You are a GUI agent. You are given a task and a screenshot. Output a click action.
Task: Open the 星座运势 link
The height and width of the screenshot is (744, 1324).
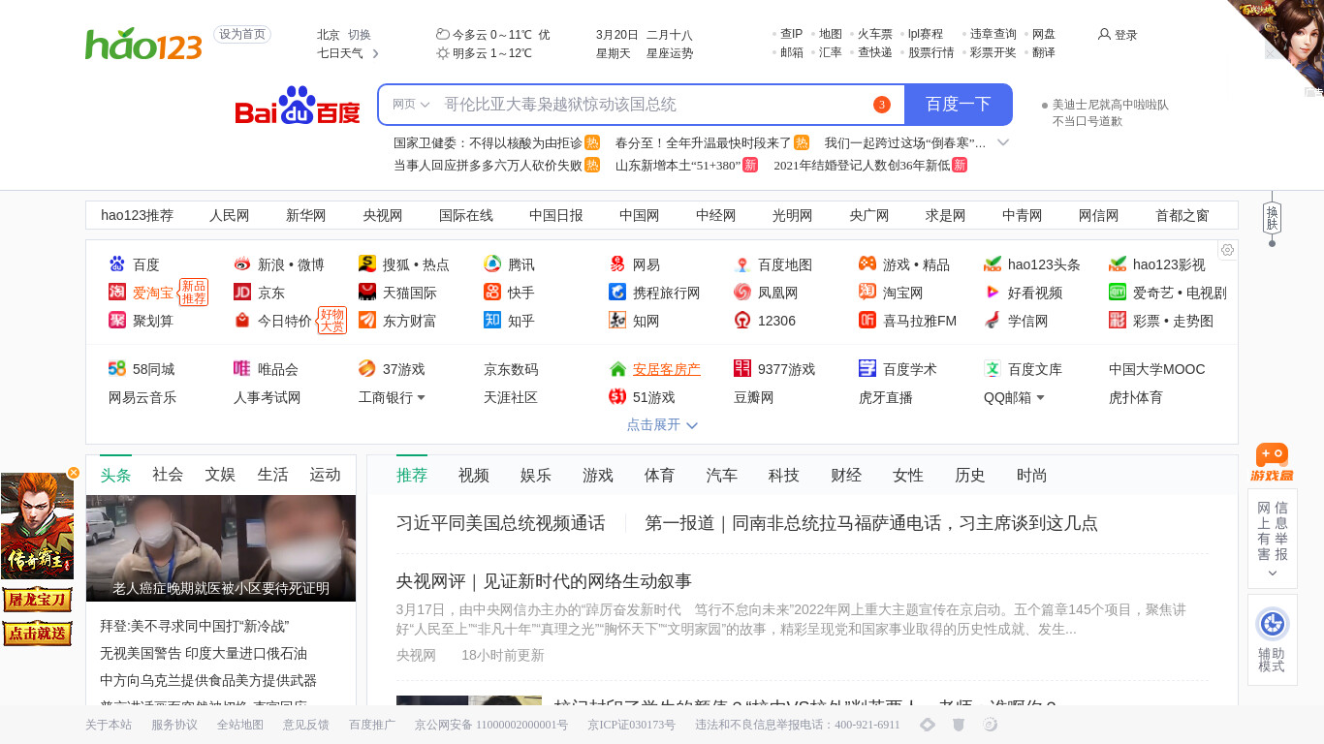coord(670,53)
